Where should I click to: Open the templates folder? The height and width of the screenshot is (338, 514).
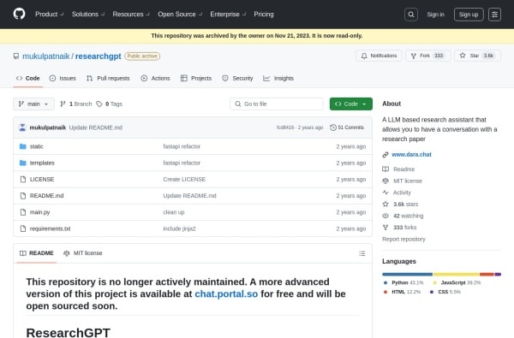tap(42, 163)
